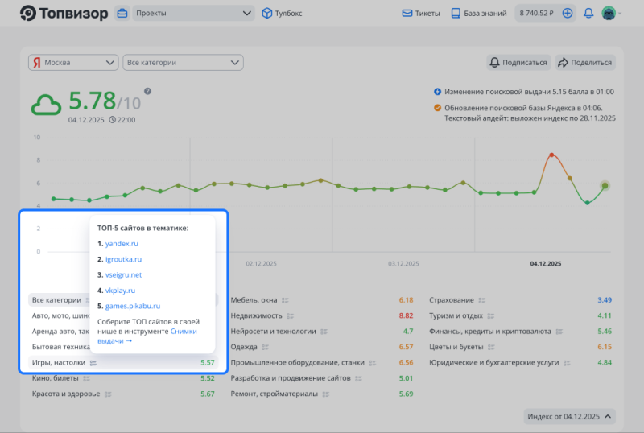Click the plus icon to add balance
Viewport: 644px width, 433px height.
click(x=568, y=14)
